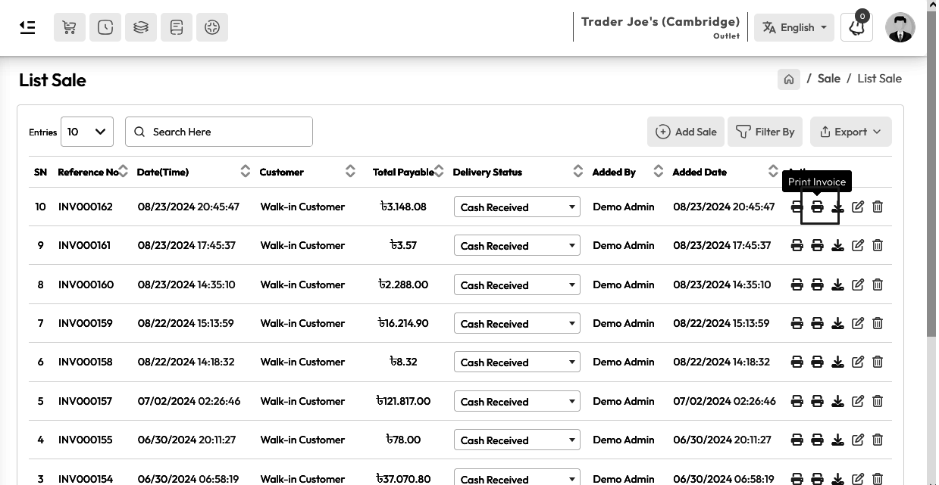Open the document list shortcut icon
The height and width of the screenshot is (485, 939).
click(x=177, y=27)
